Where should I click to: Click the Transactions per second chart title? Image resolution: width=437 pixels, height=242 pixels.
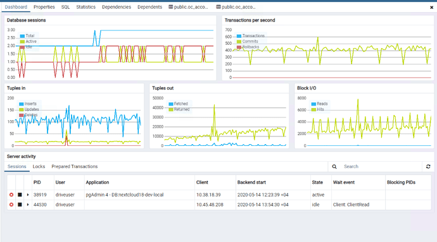(x=250, y=20)
